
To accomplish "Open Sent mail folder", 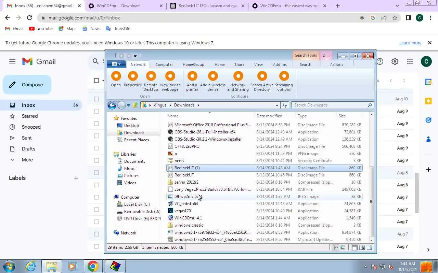I will (x=27, y=138).
